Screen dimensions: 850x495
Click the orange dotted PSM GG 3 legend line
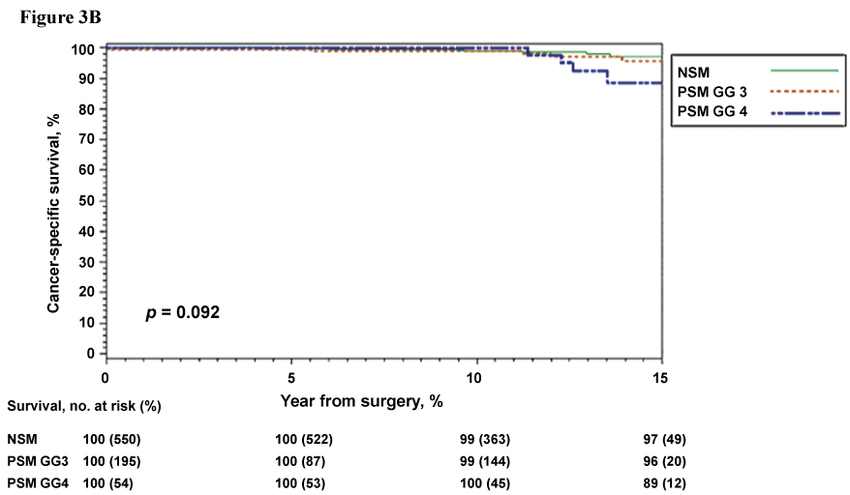[804, 92]
